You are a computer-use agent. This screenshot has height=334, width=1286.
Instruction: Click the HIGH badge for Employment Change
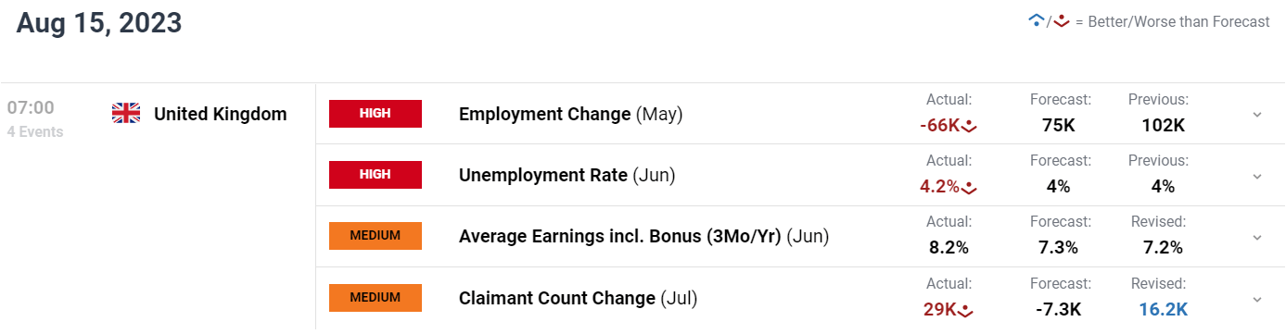(x=376, y=114)
